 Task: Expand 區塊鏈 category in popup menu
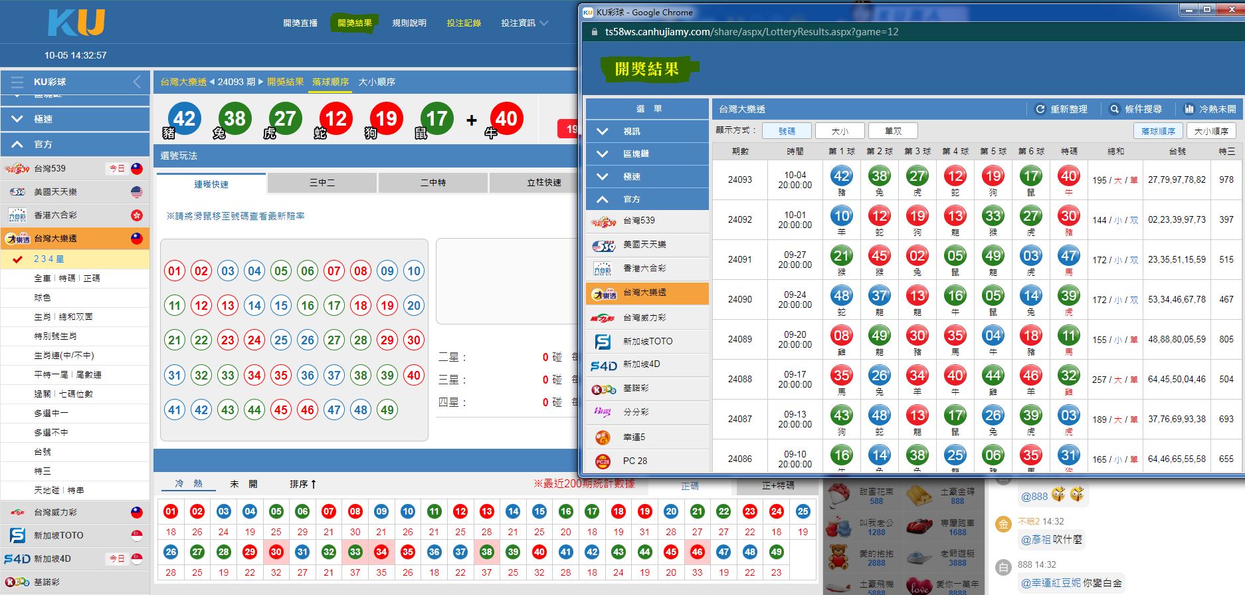[647, 154]
